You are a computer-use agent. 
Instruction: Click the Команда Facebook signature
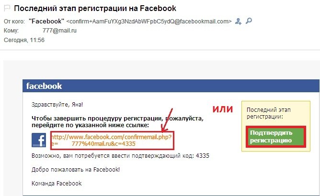click(x=57, y=184)
